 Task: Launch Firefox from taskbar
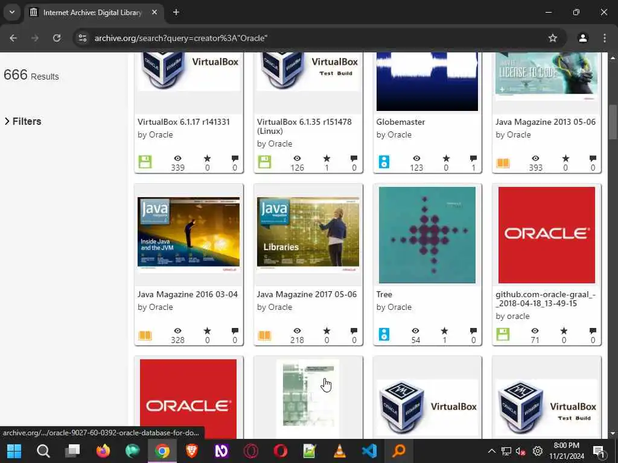click(x=103, y=451)
